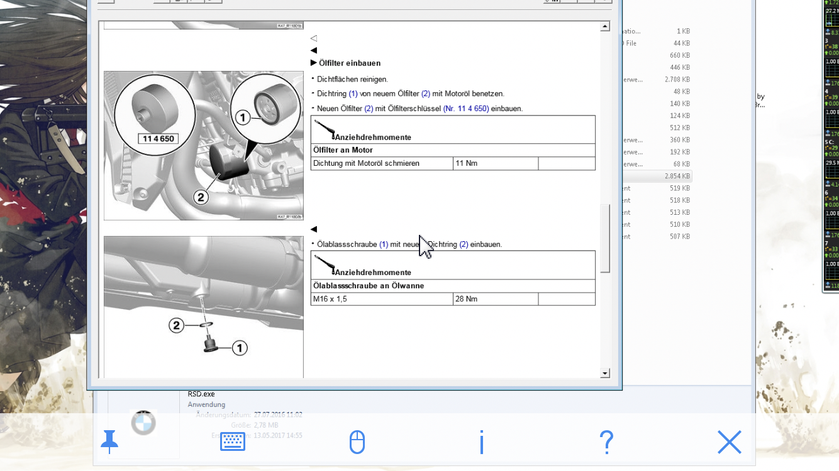Viewport: 839px width, 471px height.
Task: Click black left triangle above Ölablassschraube step
Action: [314, 229]
